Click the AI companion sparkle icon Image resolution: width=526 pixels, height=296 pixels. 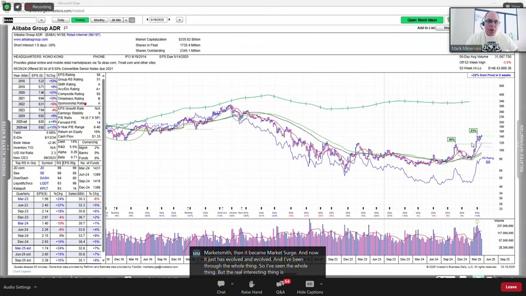click(18, 7)
